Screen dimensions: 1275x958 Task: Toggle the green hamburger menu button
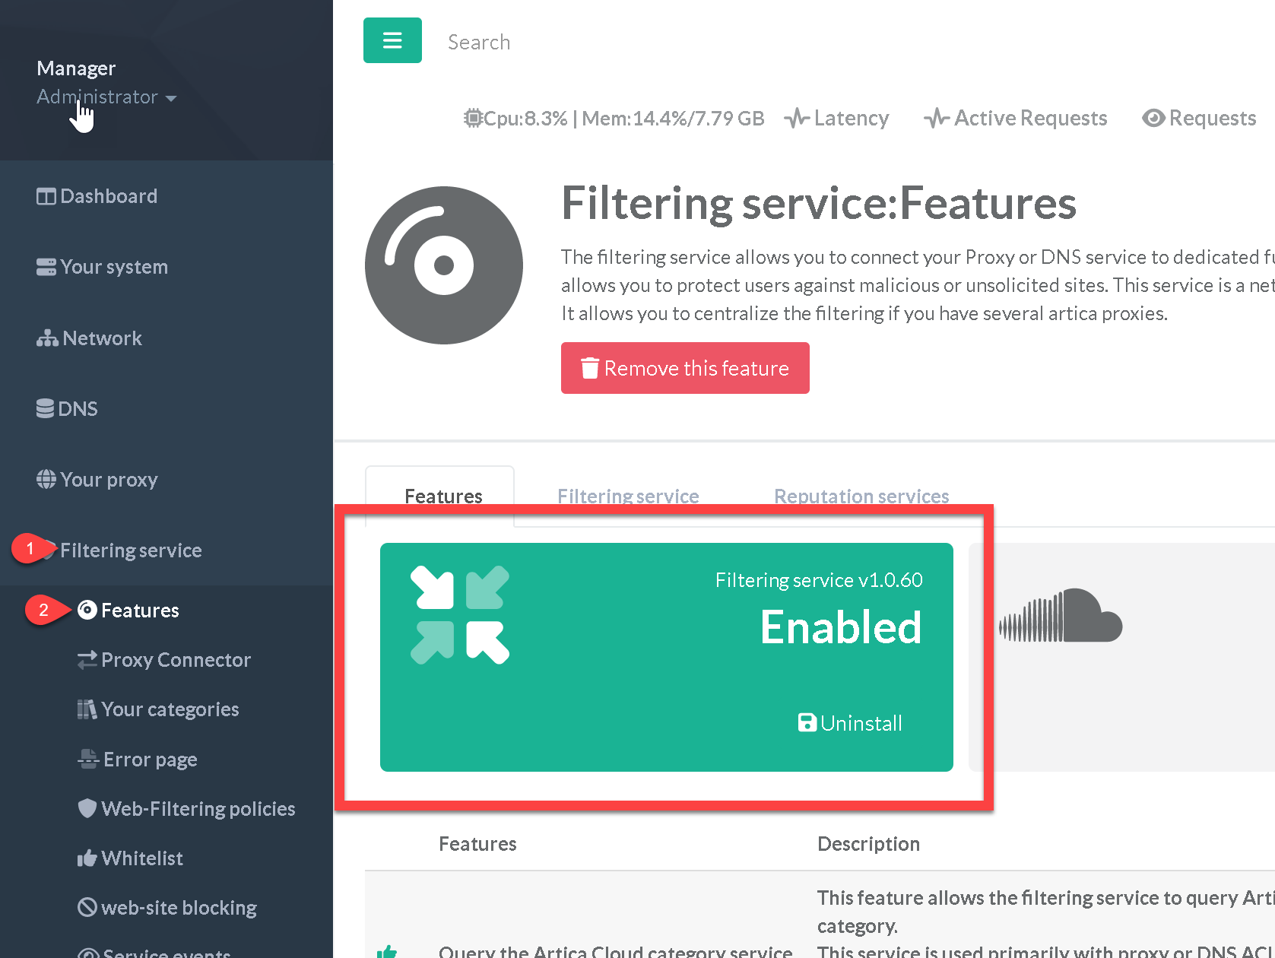[x=392, y=40]
